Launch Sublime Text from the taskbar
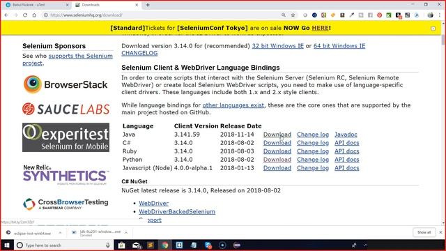 (151, 245)
